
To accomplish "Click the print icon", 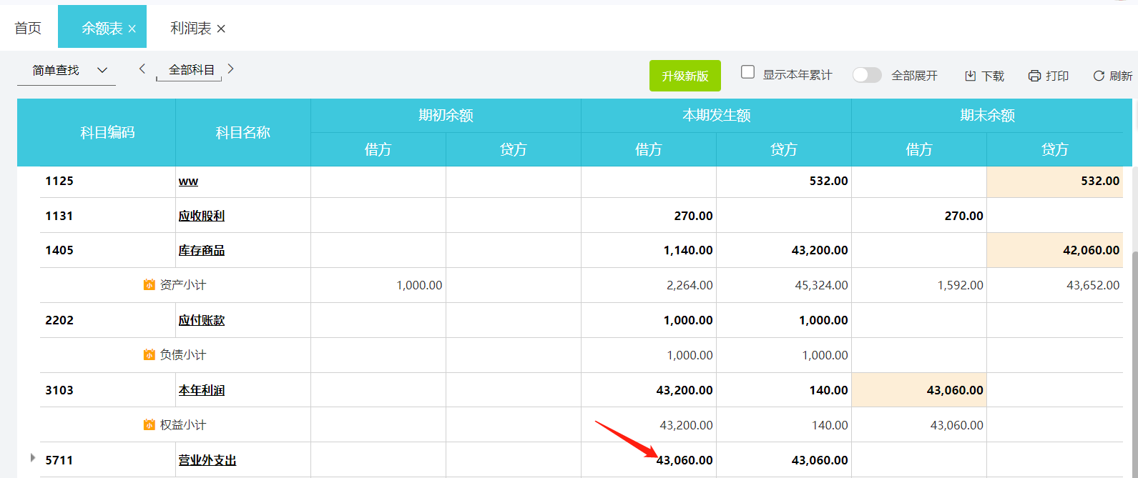I will [1034, 76].
